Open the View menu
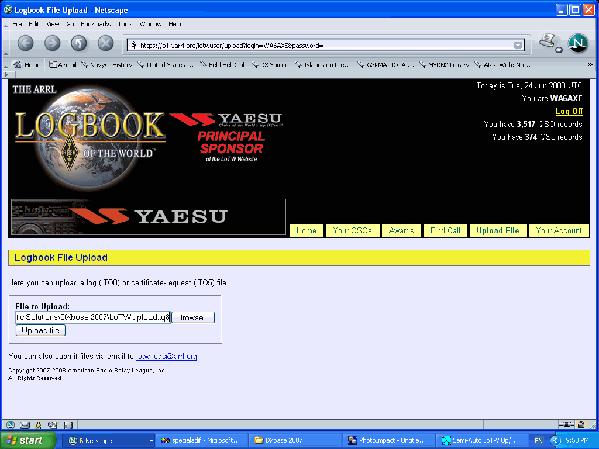Image resolution: width=599 pixels, height=449 pixels. coord(53,24)
